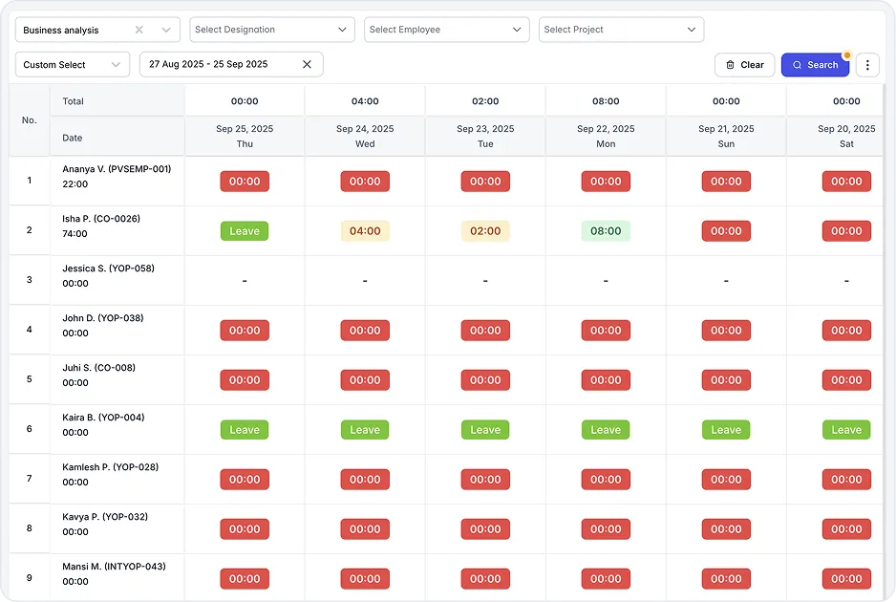Click Mansi M. 00:00 badge on Sep 25
Image resolution: width=896 pixels, height=602 pixels.
[x=245, y=578]
